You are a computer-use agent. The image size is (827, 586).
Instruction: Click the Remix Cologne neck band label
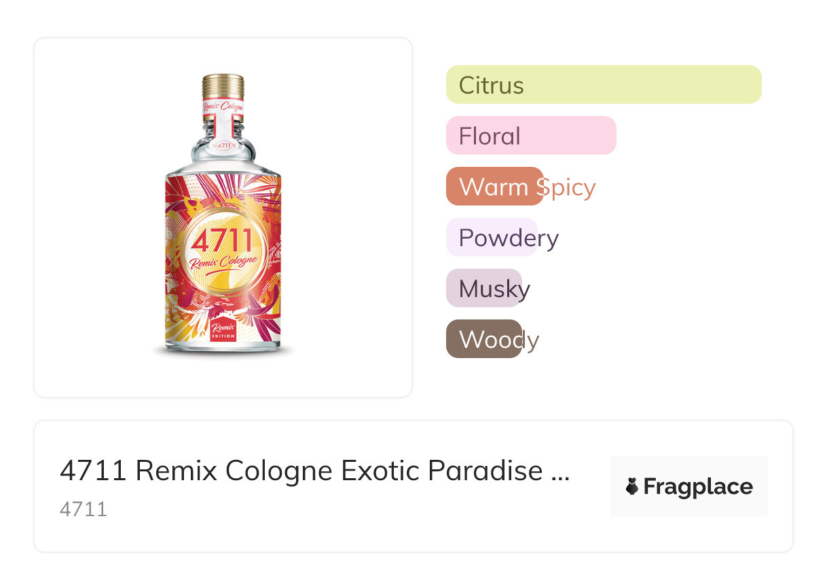(223, 107)
